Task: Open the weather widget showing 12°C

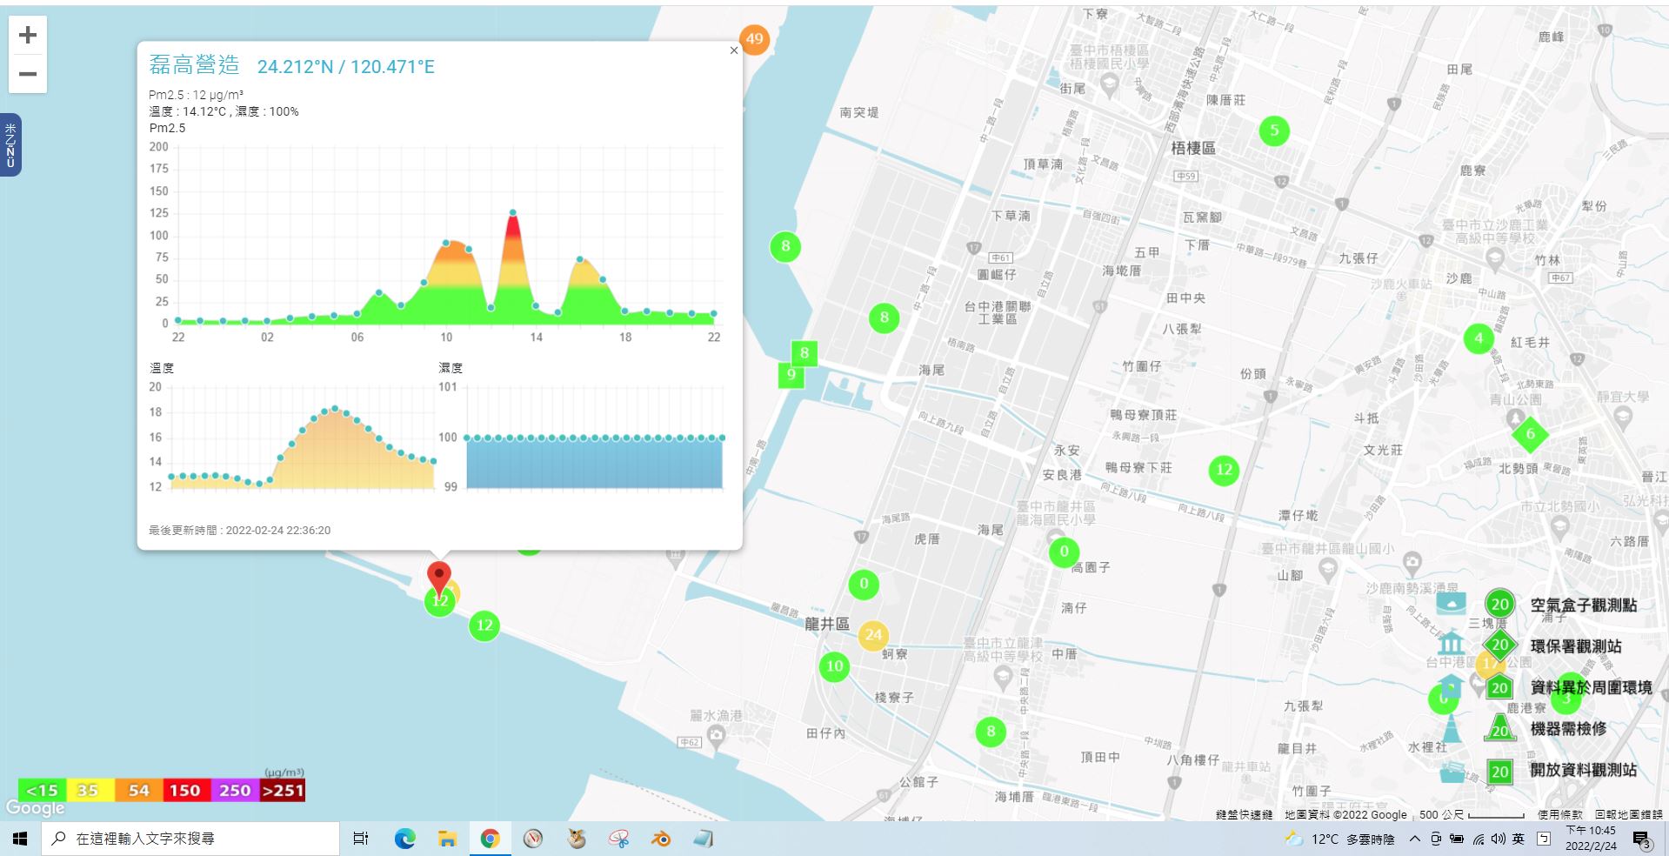Action: [1340, 839]
